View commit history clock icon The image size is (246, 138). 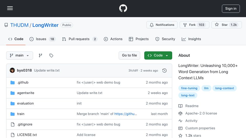click(x=165, y=71)
